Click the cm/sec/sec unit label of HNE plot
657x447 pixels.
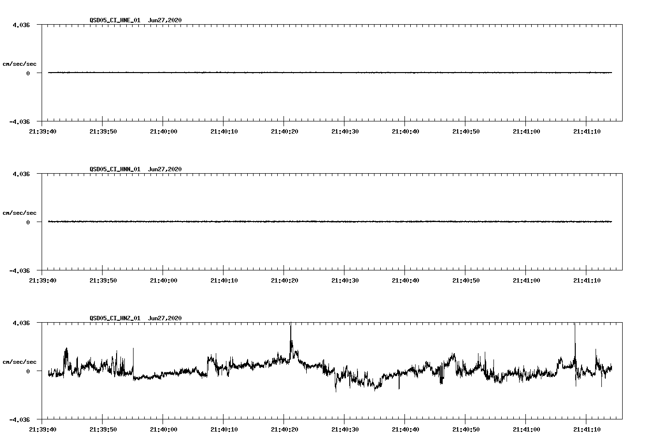19,64
